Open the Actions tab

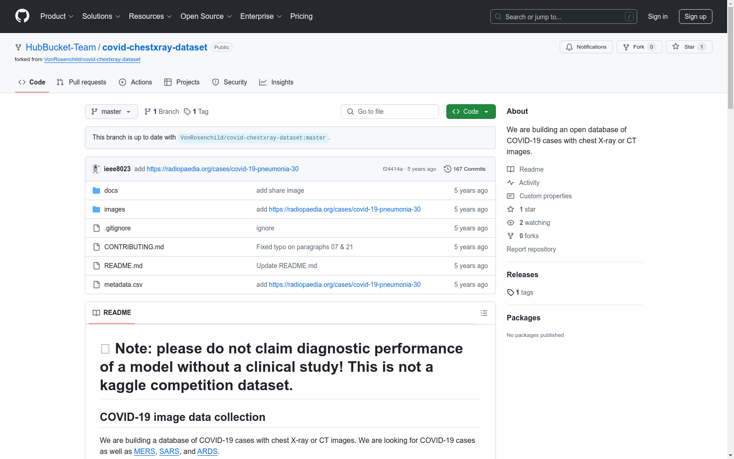[135, 82]
